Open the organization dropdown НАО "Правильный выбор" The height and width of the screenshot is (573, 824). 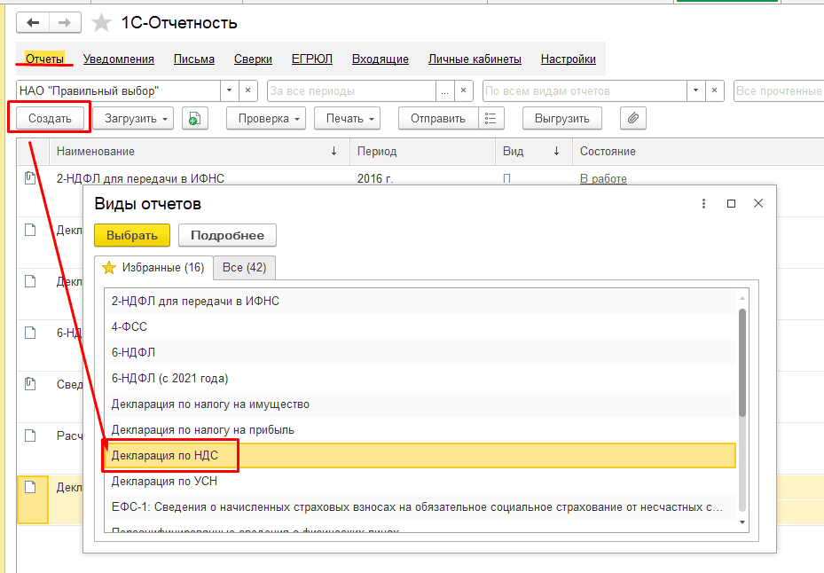229,90
